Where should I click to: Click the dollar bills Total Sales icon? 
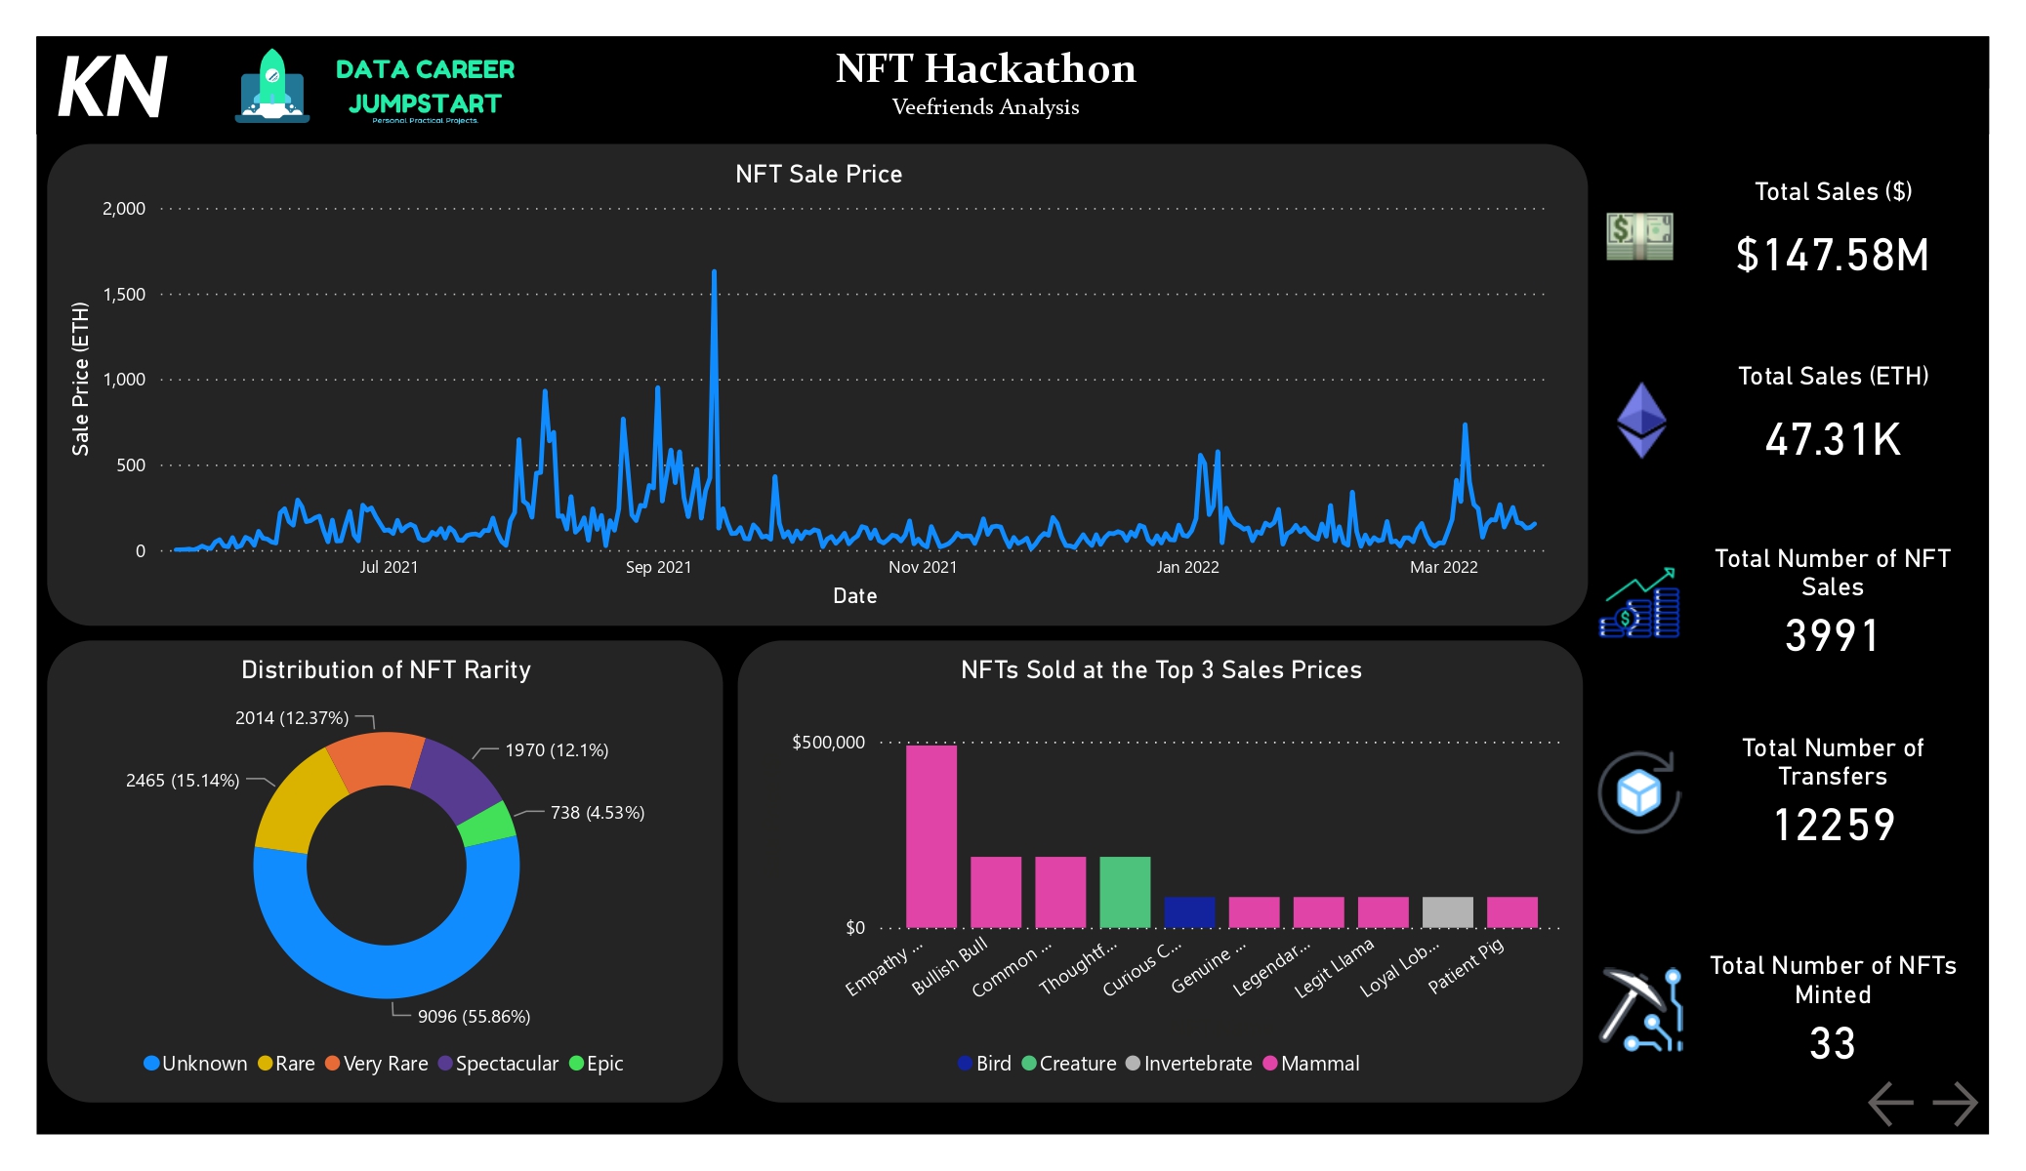[x=1639, y=236]
